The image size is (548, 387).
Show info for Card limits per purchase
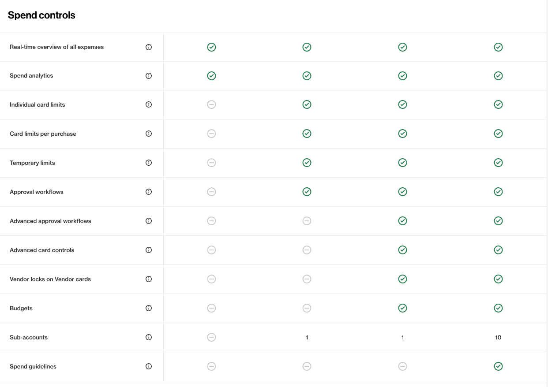(x=149, y=134)
